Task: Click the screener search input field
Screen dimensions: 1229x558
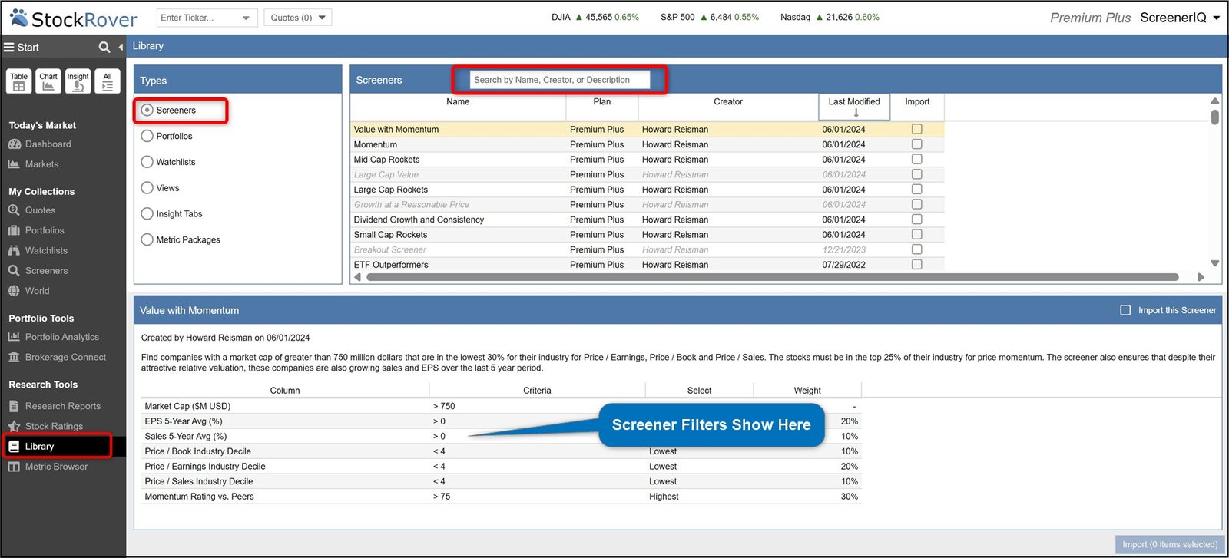Action: click(559, 80)
